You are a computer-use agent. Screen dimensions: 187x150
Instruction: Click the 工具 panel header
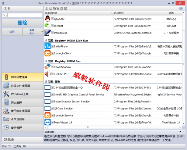23,9
